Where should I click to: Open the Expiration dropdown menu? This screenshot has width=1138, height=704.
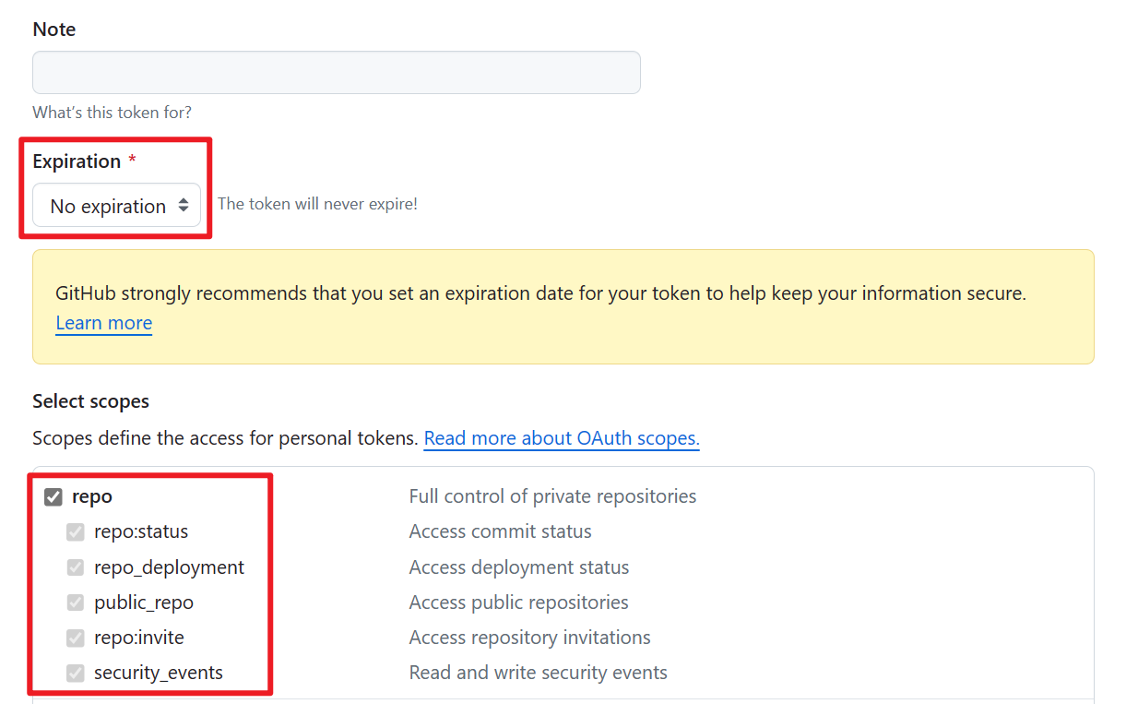click(117, 206)
